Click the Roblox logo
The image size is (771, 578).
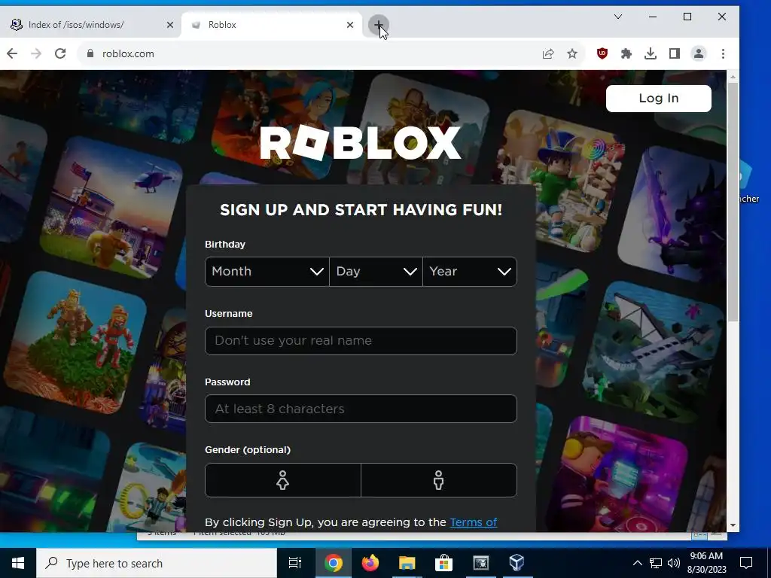[361, 143]
